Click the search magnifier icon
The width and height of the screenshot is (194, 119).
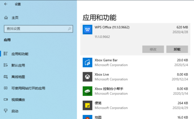[x=70, y=29]
